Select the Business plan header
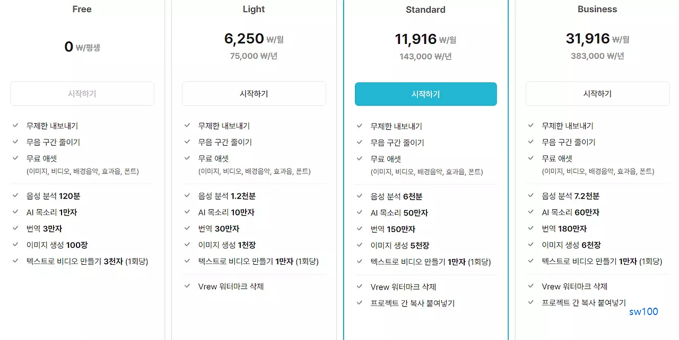 point(597,9)
